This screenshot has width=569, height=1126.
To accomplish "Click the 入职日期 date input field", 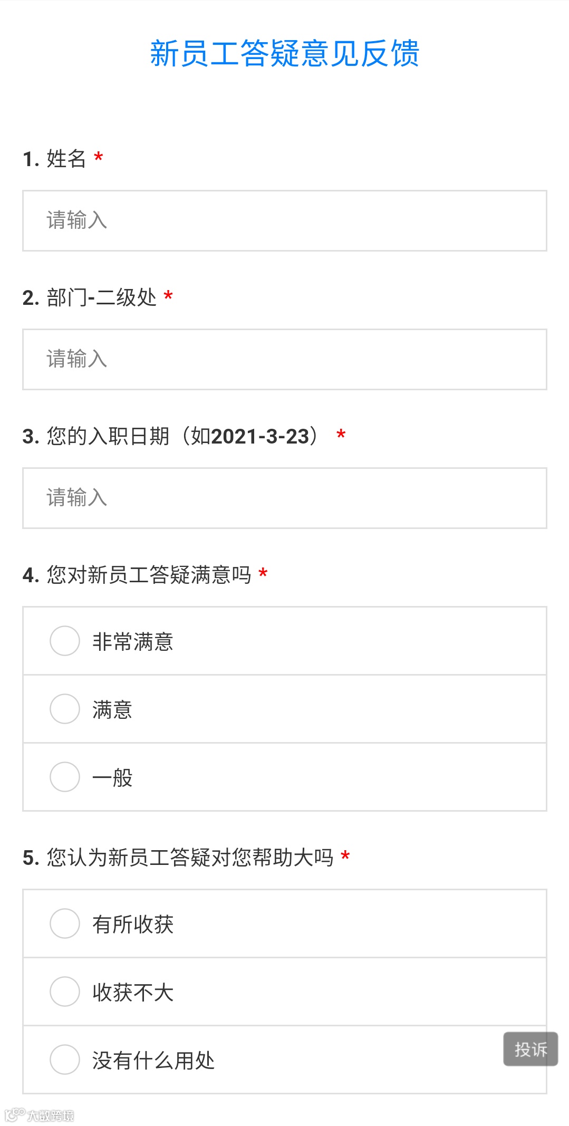I will tap(284, 498).
